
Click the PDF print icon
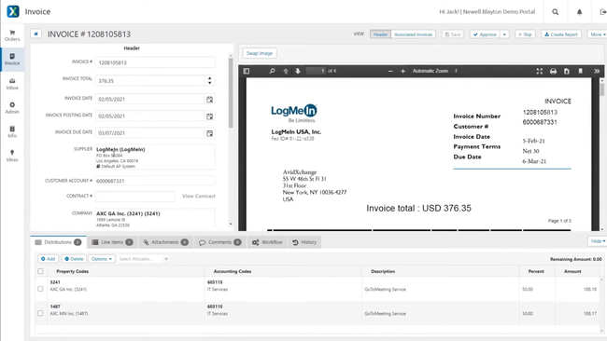[x=553, y=71]
